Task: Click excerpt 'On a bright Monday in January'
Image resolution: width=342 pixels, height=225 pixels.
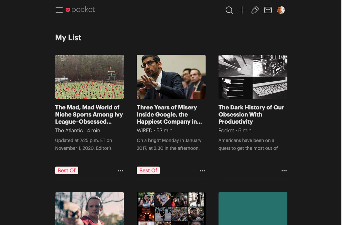Action: click(169, 140)
